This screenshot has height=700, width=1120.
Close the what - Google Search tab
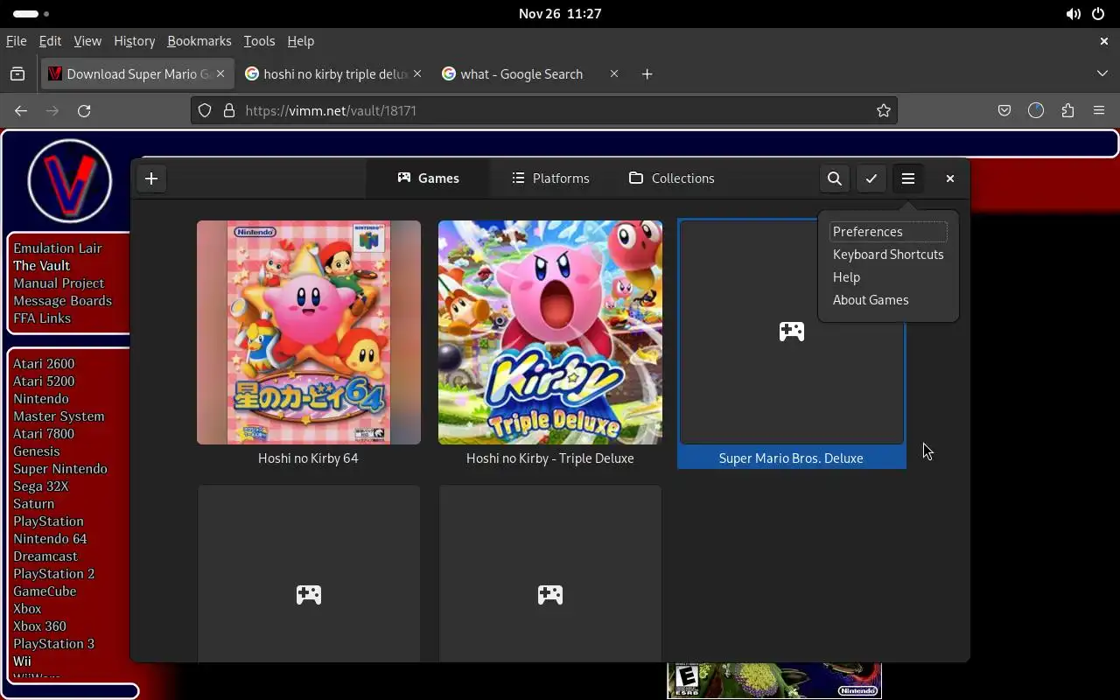[x=614, y=74]
